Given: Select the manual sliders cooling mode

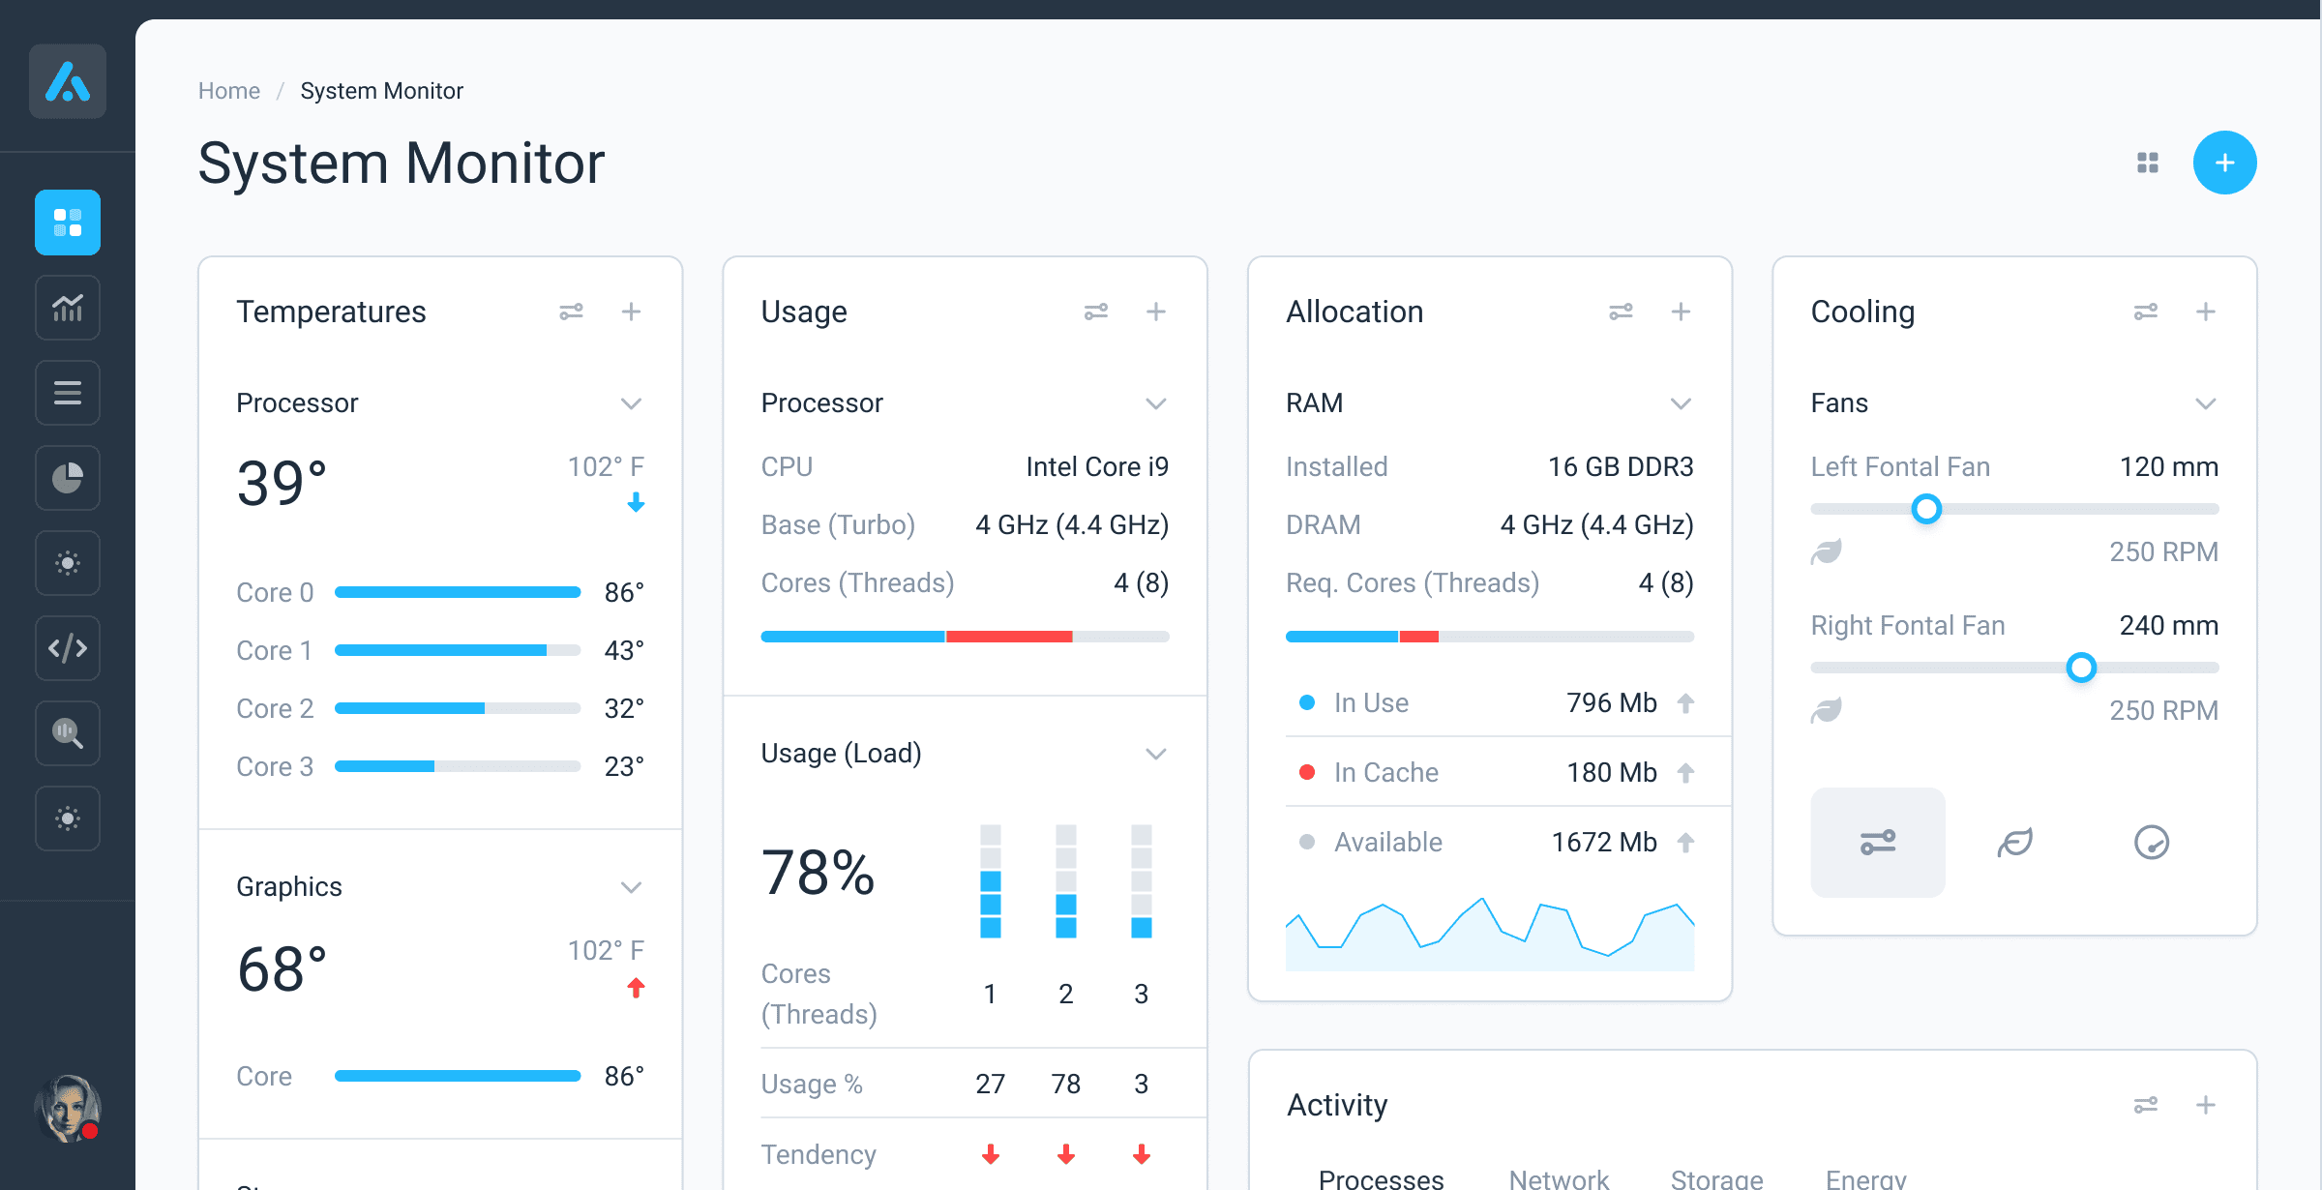Looking at the screenshot, I should tap(1878, 843).
